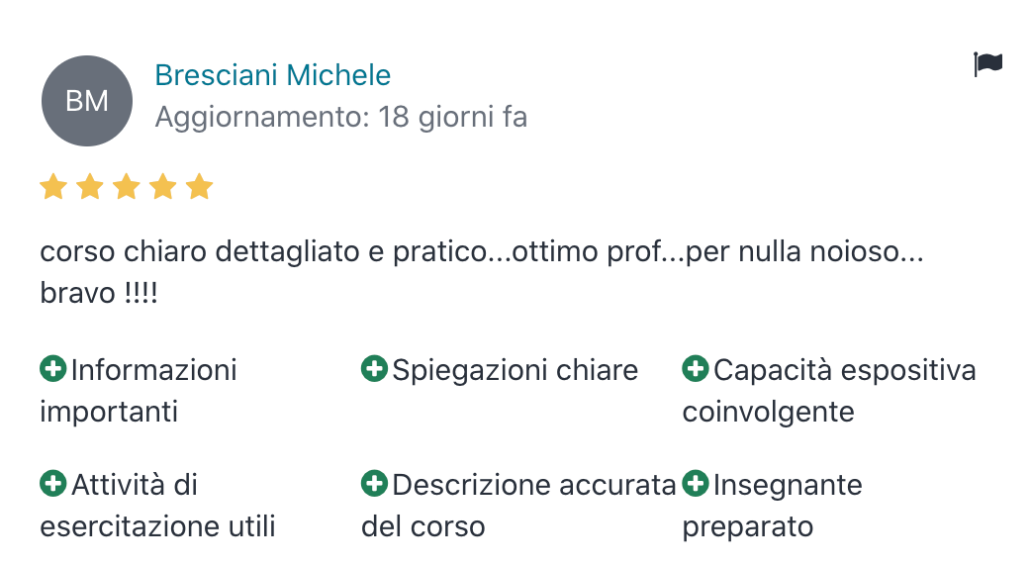Viewport: 1031px width, 566px height.
Task: Select the 'Informazioni importanti' label
Action: pyautogui.click(x=153, y=371)
